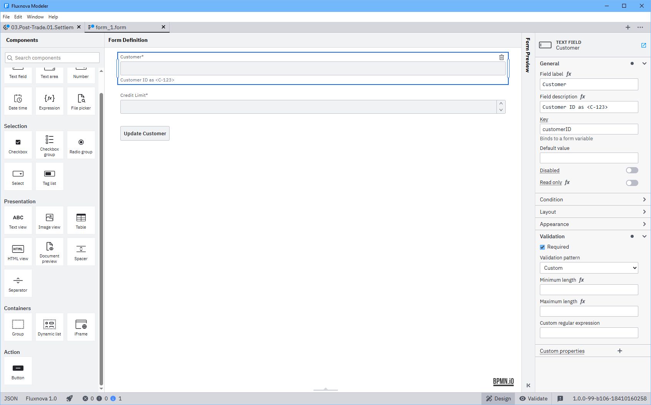Open the deploy rocket icon in status bar
This screenshot has height=405, width=651.
coord(70,398)
